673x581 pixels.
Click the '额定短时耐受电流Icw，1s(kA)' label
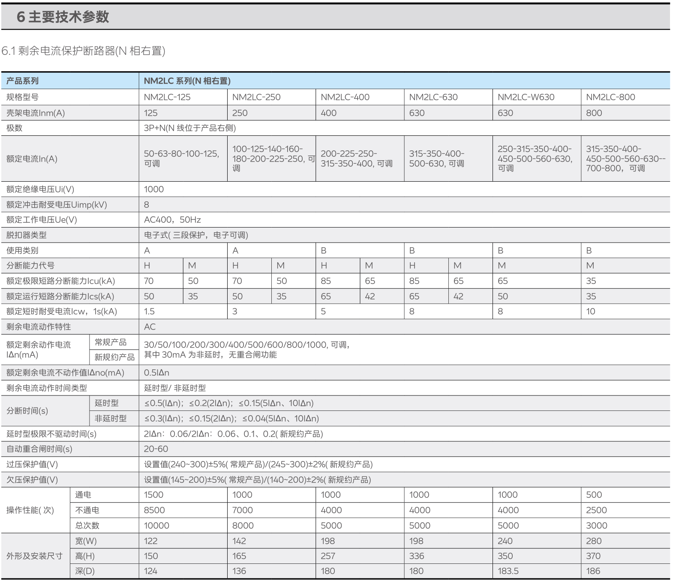click(62, 311)
